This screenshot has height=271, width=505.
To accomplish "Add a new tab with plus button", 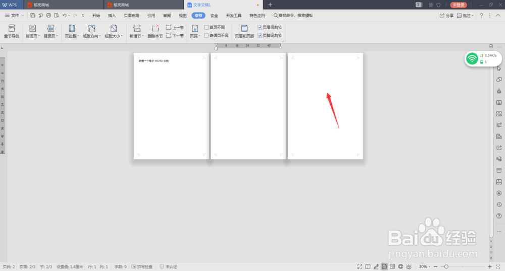I will 270,5.
